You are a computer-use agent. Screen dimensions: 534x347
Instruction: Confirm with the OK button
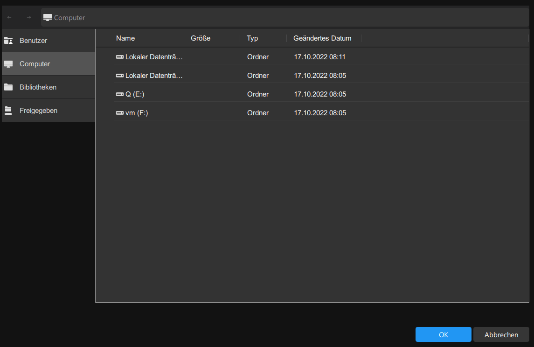click(x=444, y=334)
